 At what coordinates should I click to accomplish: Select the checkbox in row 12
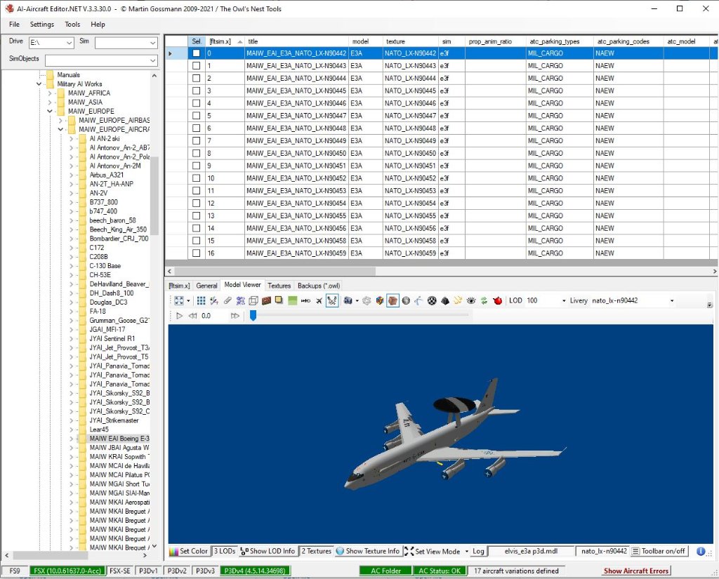point(197,204)
